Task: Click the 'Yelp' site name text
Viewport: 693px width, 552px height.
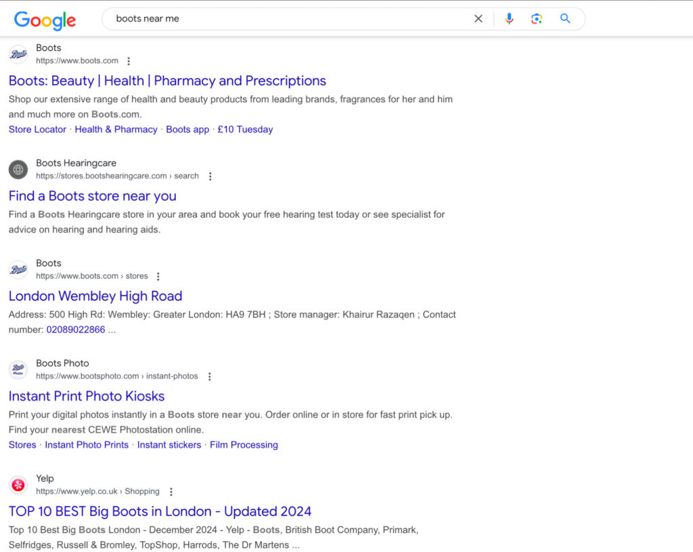Action: [x=45, y=478]
